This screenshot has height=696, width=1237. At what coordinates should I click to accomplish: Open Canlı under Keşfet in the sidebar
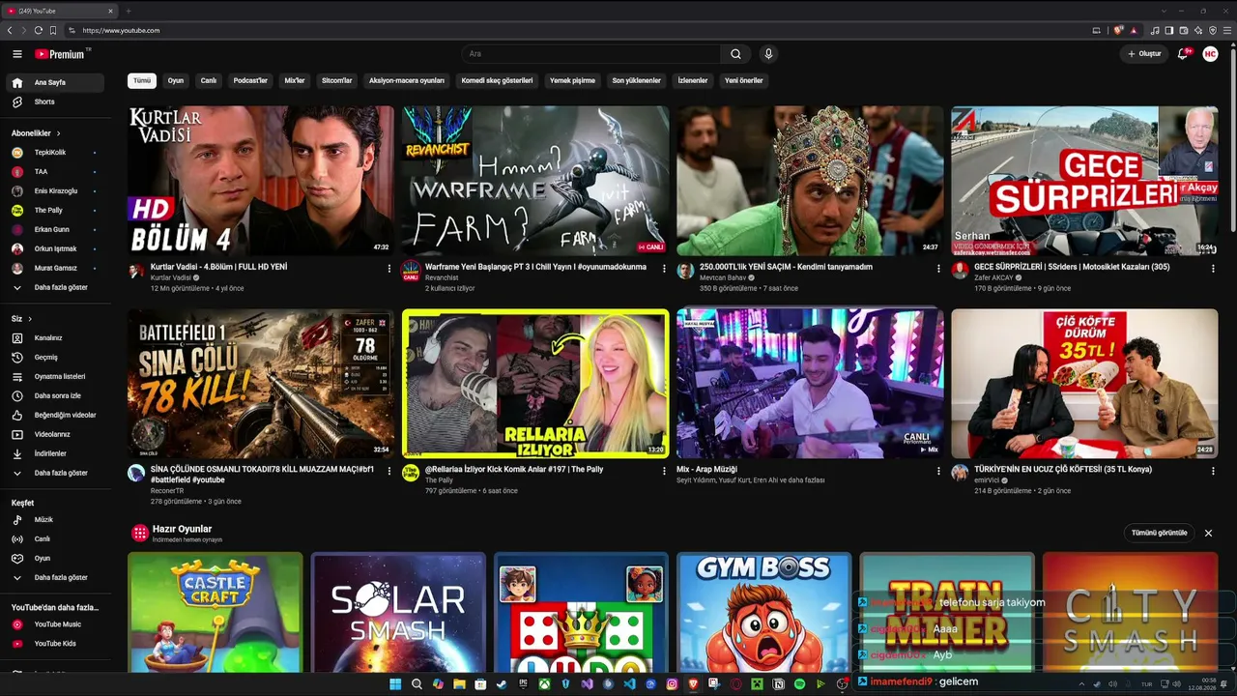pyautogui.click(x=56, y=538)
